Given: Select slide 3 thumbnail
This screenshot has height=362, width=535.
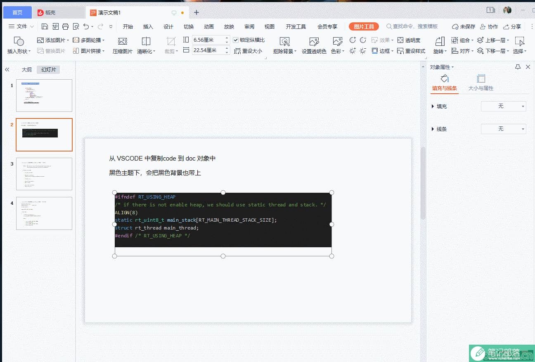Looking at the screenshot, I should 44,174.
